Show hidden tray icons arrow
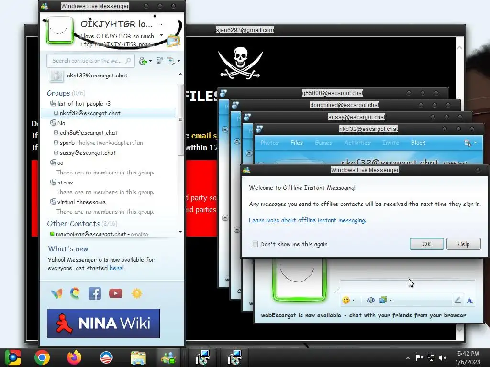This screenshot has width=490, height=367. pyautogui.click(x=408, y=358)
